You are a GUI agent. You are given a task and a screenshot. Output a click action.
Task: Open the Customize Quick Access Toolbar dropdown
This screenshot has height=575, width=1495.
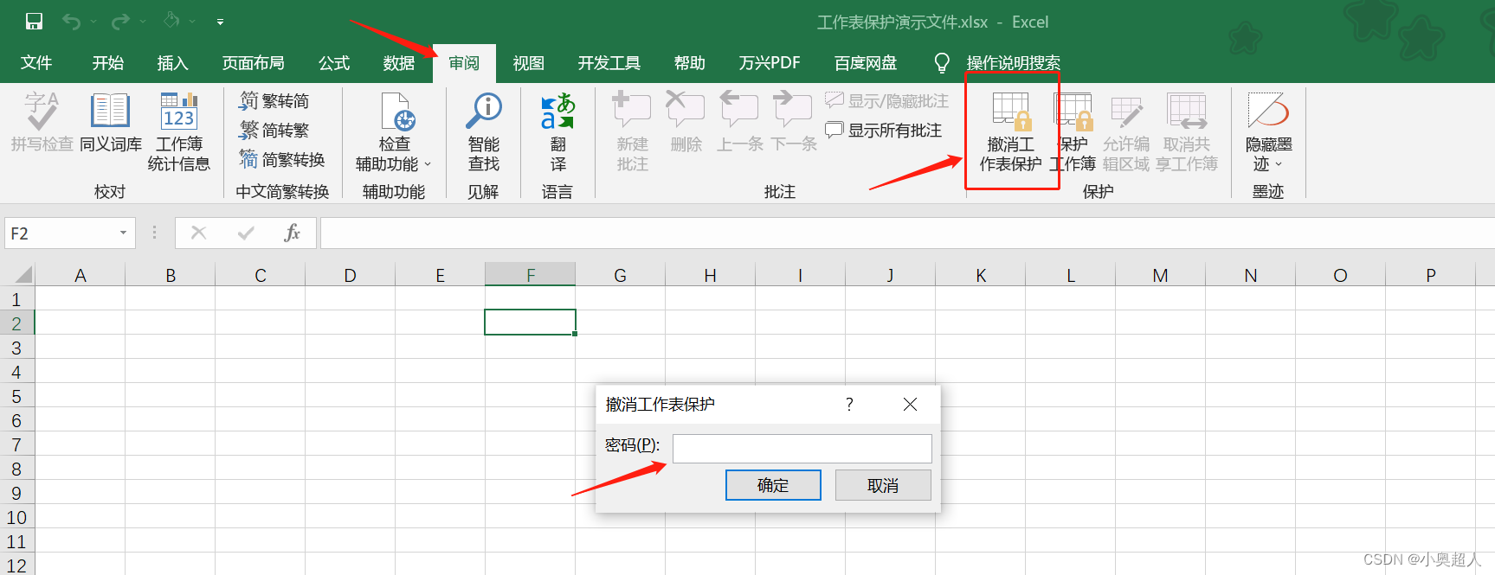[x=220, y=22]
